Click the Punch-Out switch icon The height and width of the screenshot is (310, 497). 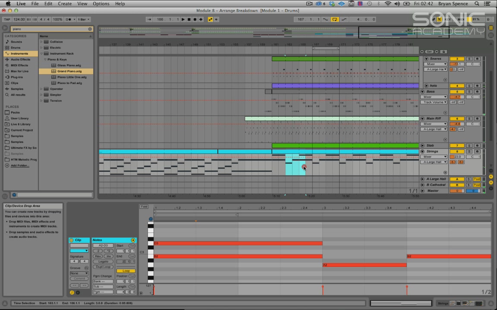[x=344, y=19]
